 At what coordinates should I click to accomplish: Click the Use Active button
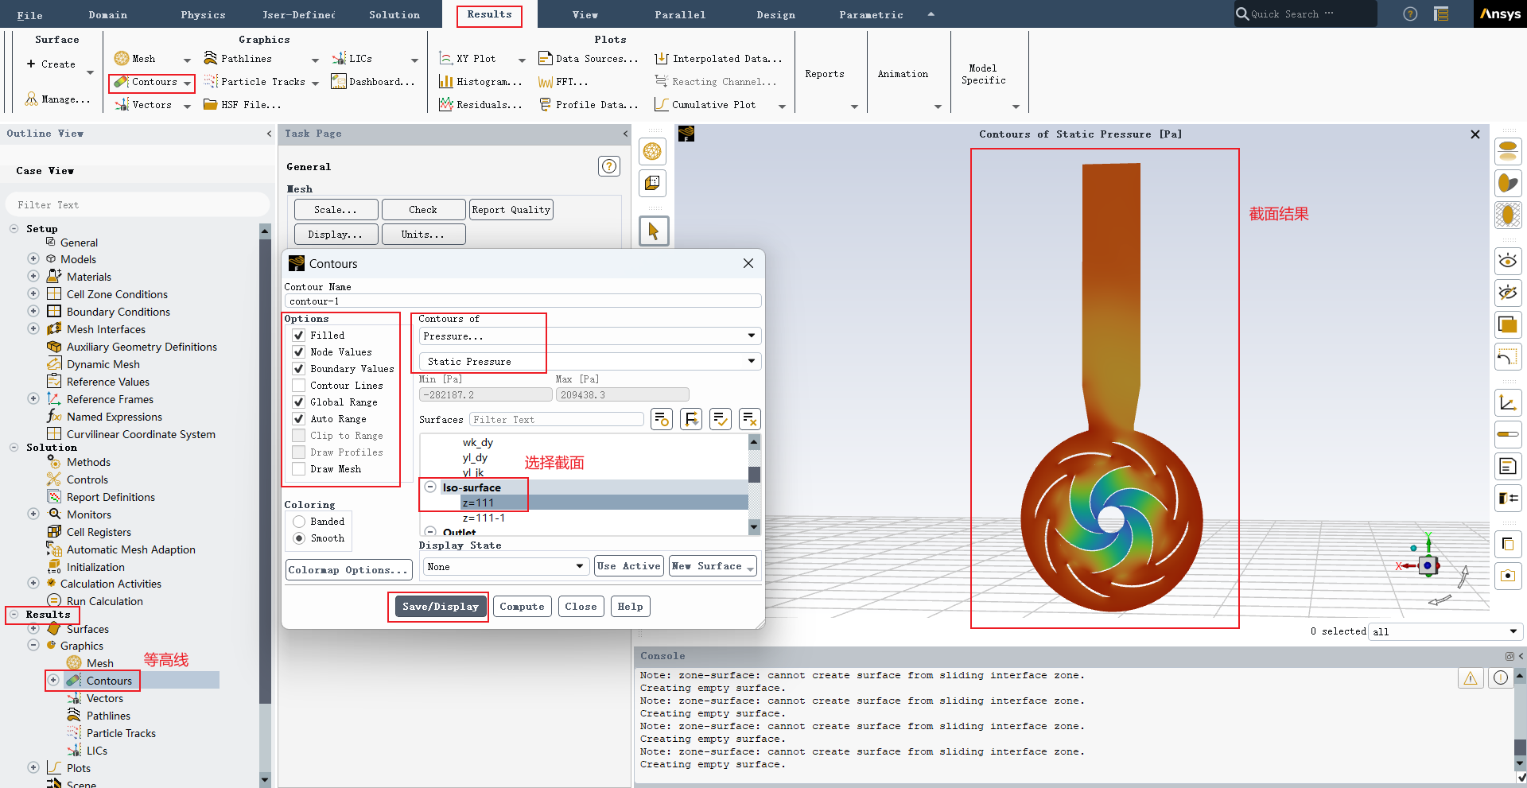click(x=629, y=566)
